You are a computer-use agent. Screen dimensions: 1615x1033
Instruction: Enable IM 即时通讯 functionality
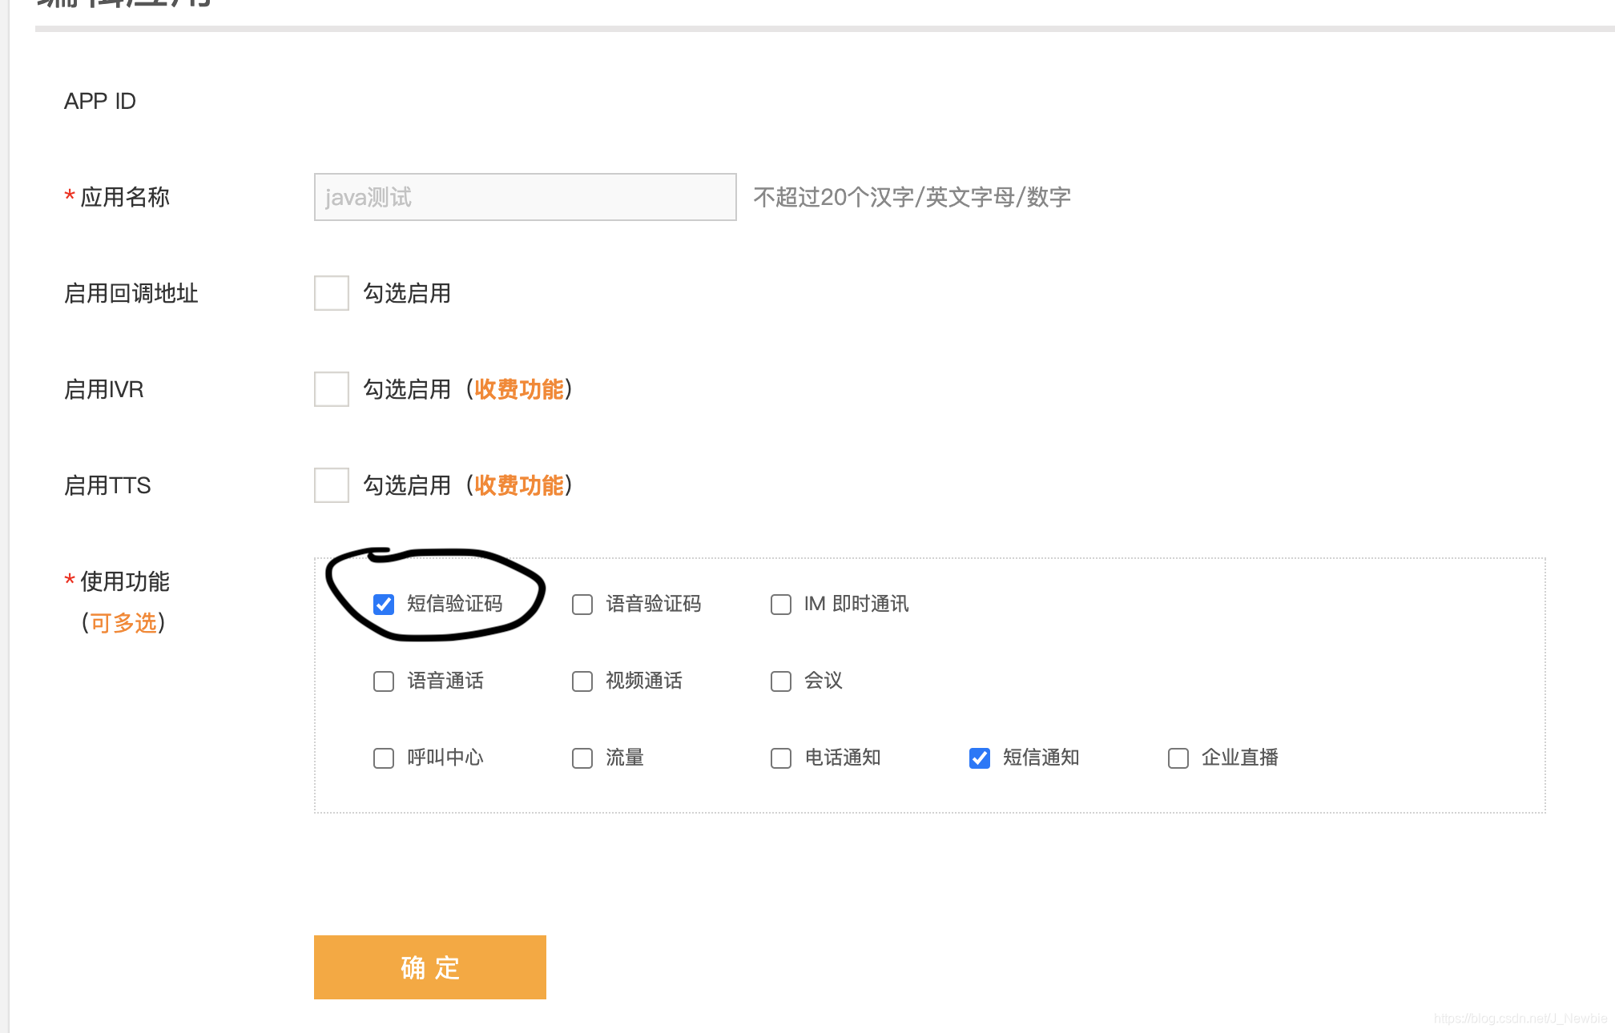[x=781, y=604]
